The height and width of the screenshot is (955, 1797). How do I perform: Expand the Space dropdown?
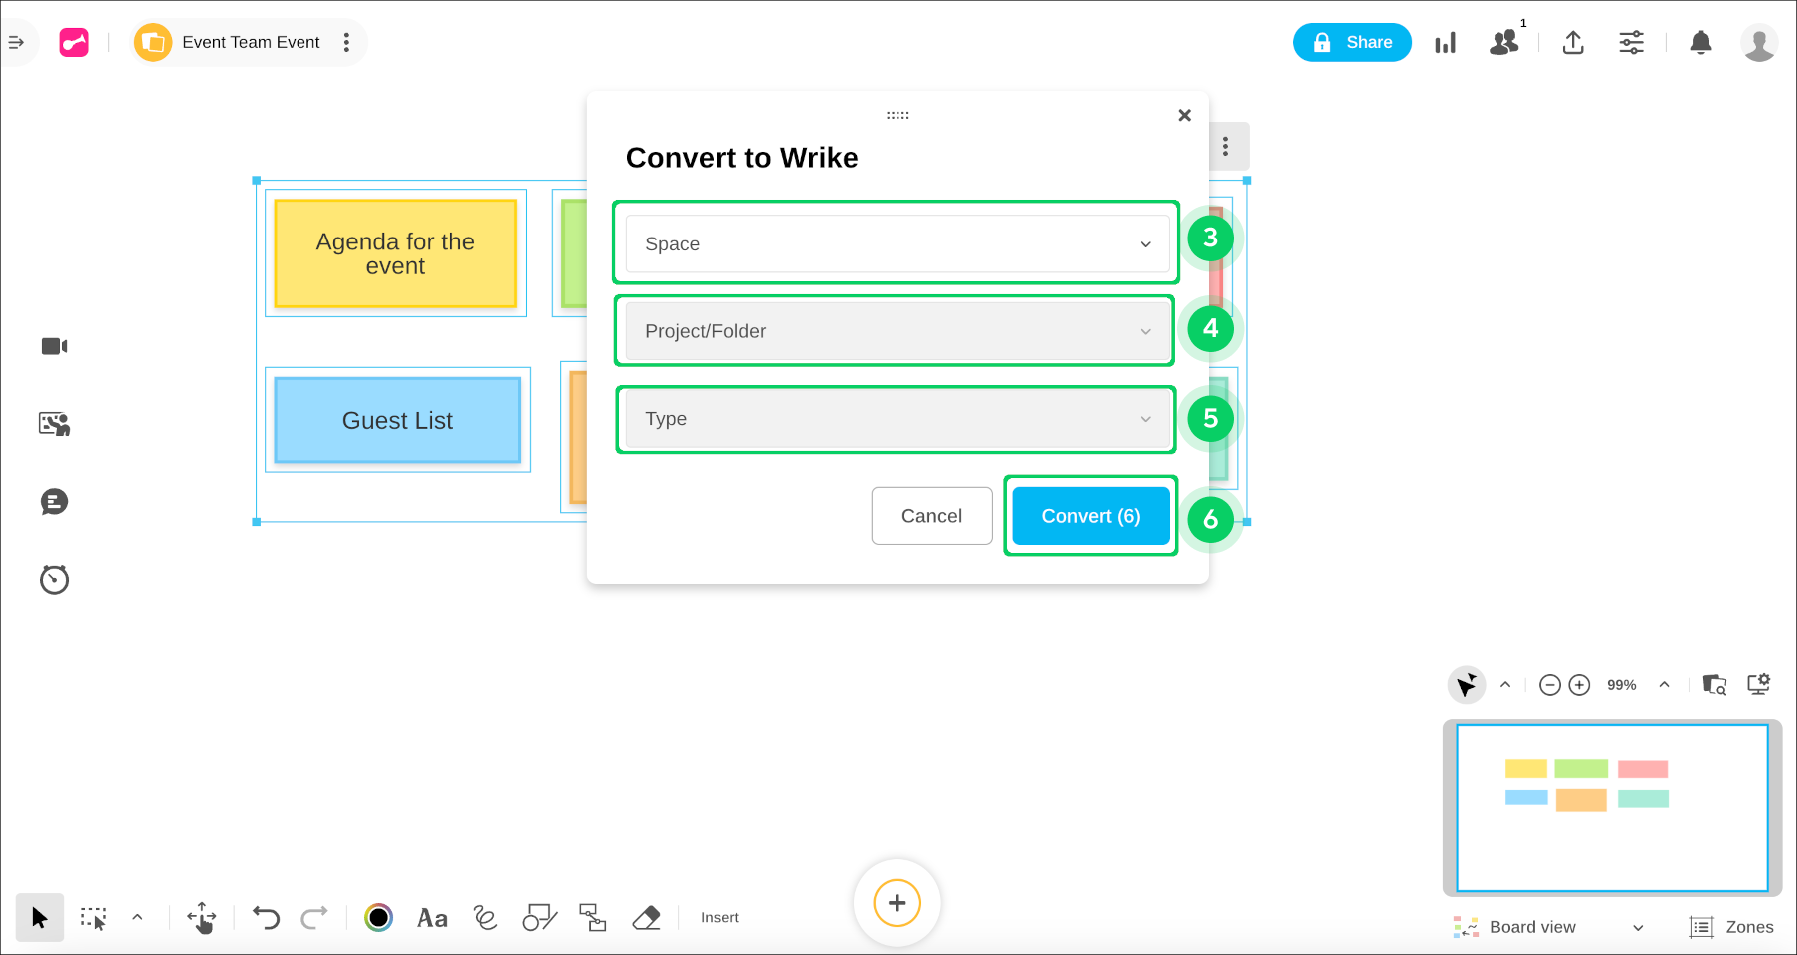tap(897, 244)
